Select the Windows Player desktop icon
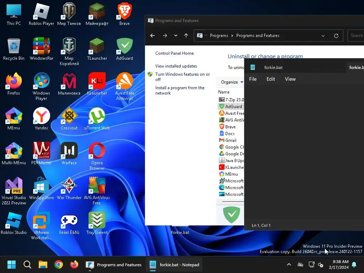This screenshot has width=364, height=273. coord(41,86)
